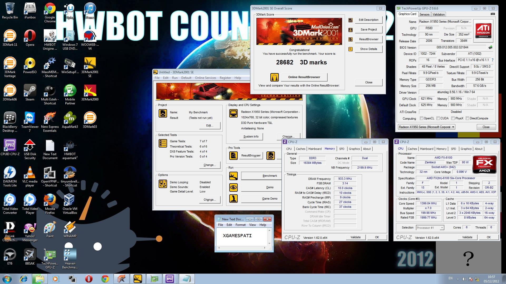Open 3DMark03 desktop shortcut
Screen dimensions: 506x284
[90, 120]
